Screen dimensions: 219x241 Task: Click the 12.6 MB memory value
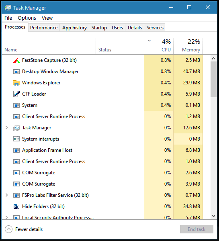click(x=191, y=128)
